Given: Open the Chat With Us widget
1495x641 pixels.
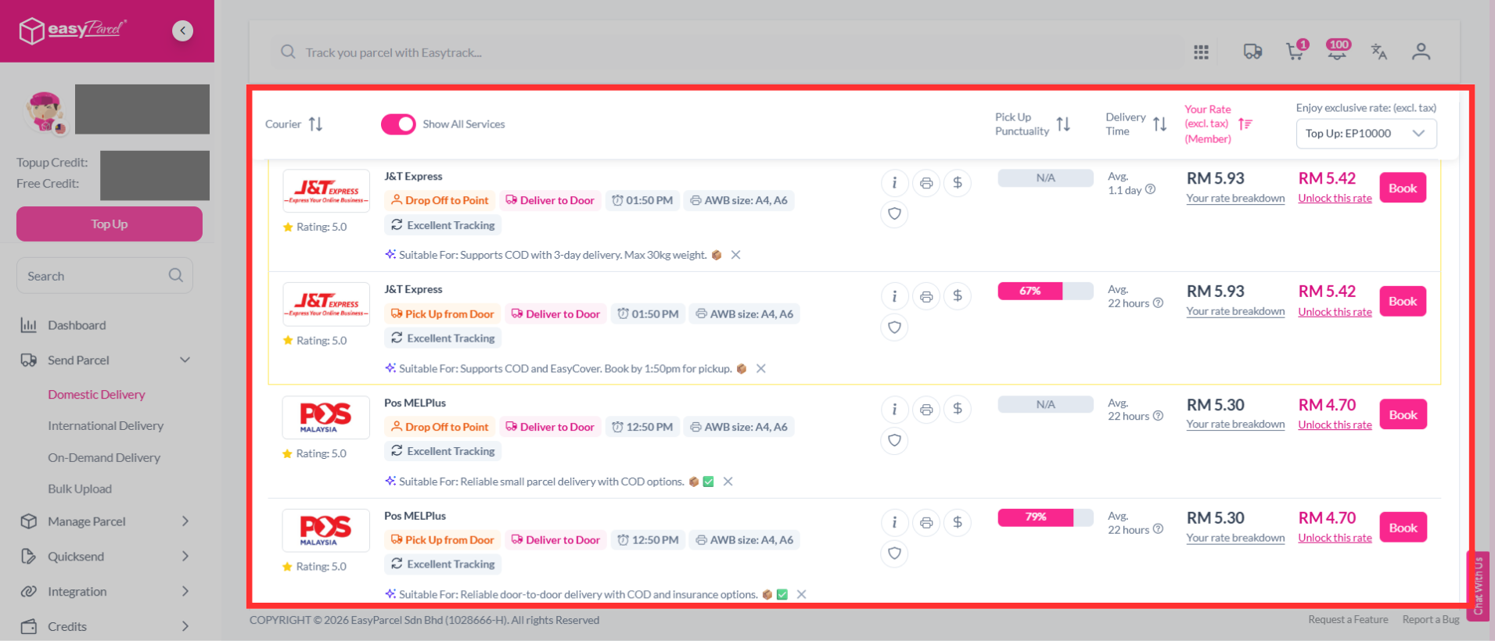Looking at the screenshot, I should 1477,586.
